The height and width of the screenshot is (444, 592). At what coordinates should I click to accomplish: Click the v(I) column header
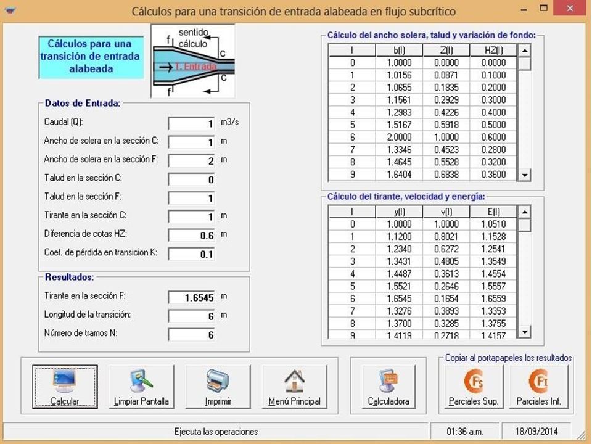coord(446,212)
